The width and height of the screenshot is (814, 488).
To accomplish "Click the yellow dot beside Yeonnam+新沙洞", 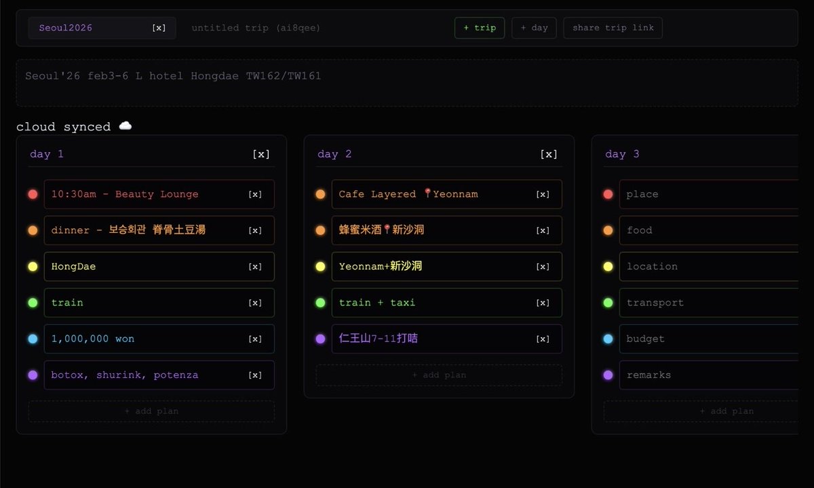I will tap(320, 267).
